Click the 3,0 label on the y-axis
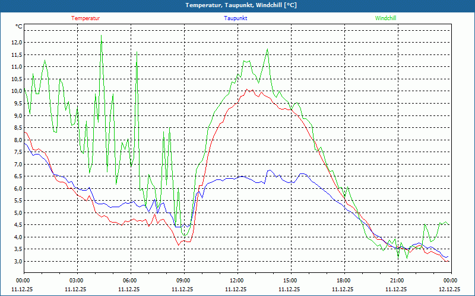The width and height of the screenshot is (475, 296). tap(16, 262)
